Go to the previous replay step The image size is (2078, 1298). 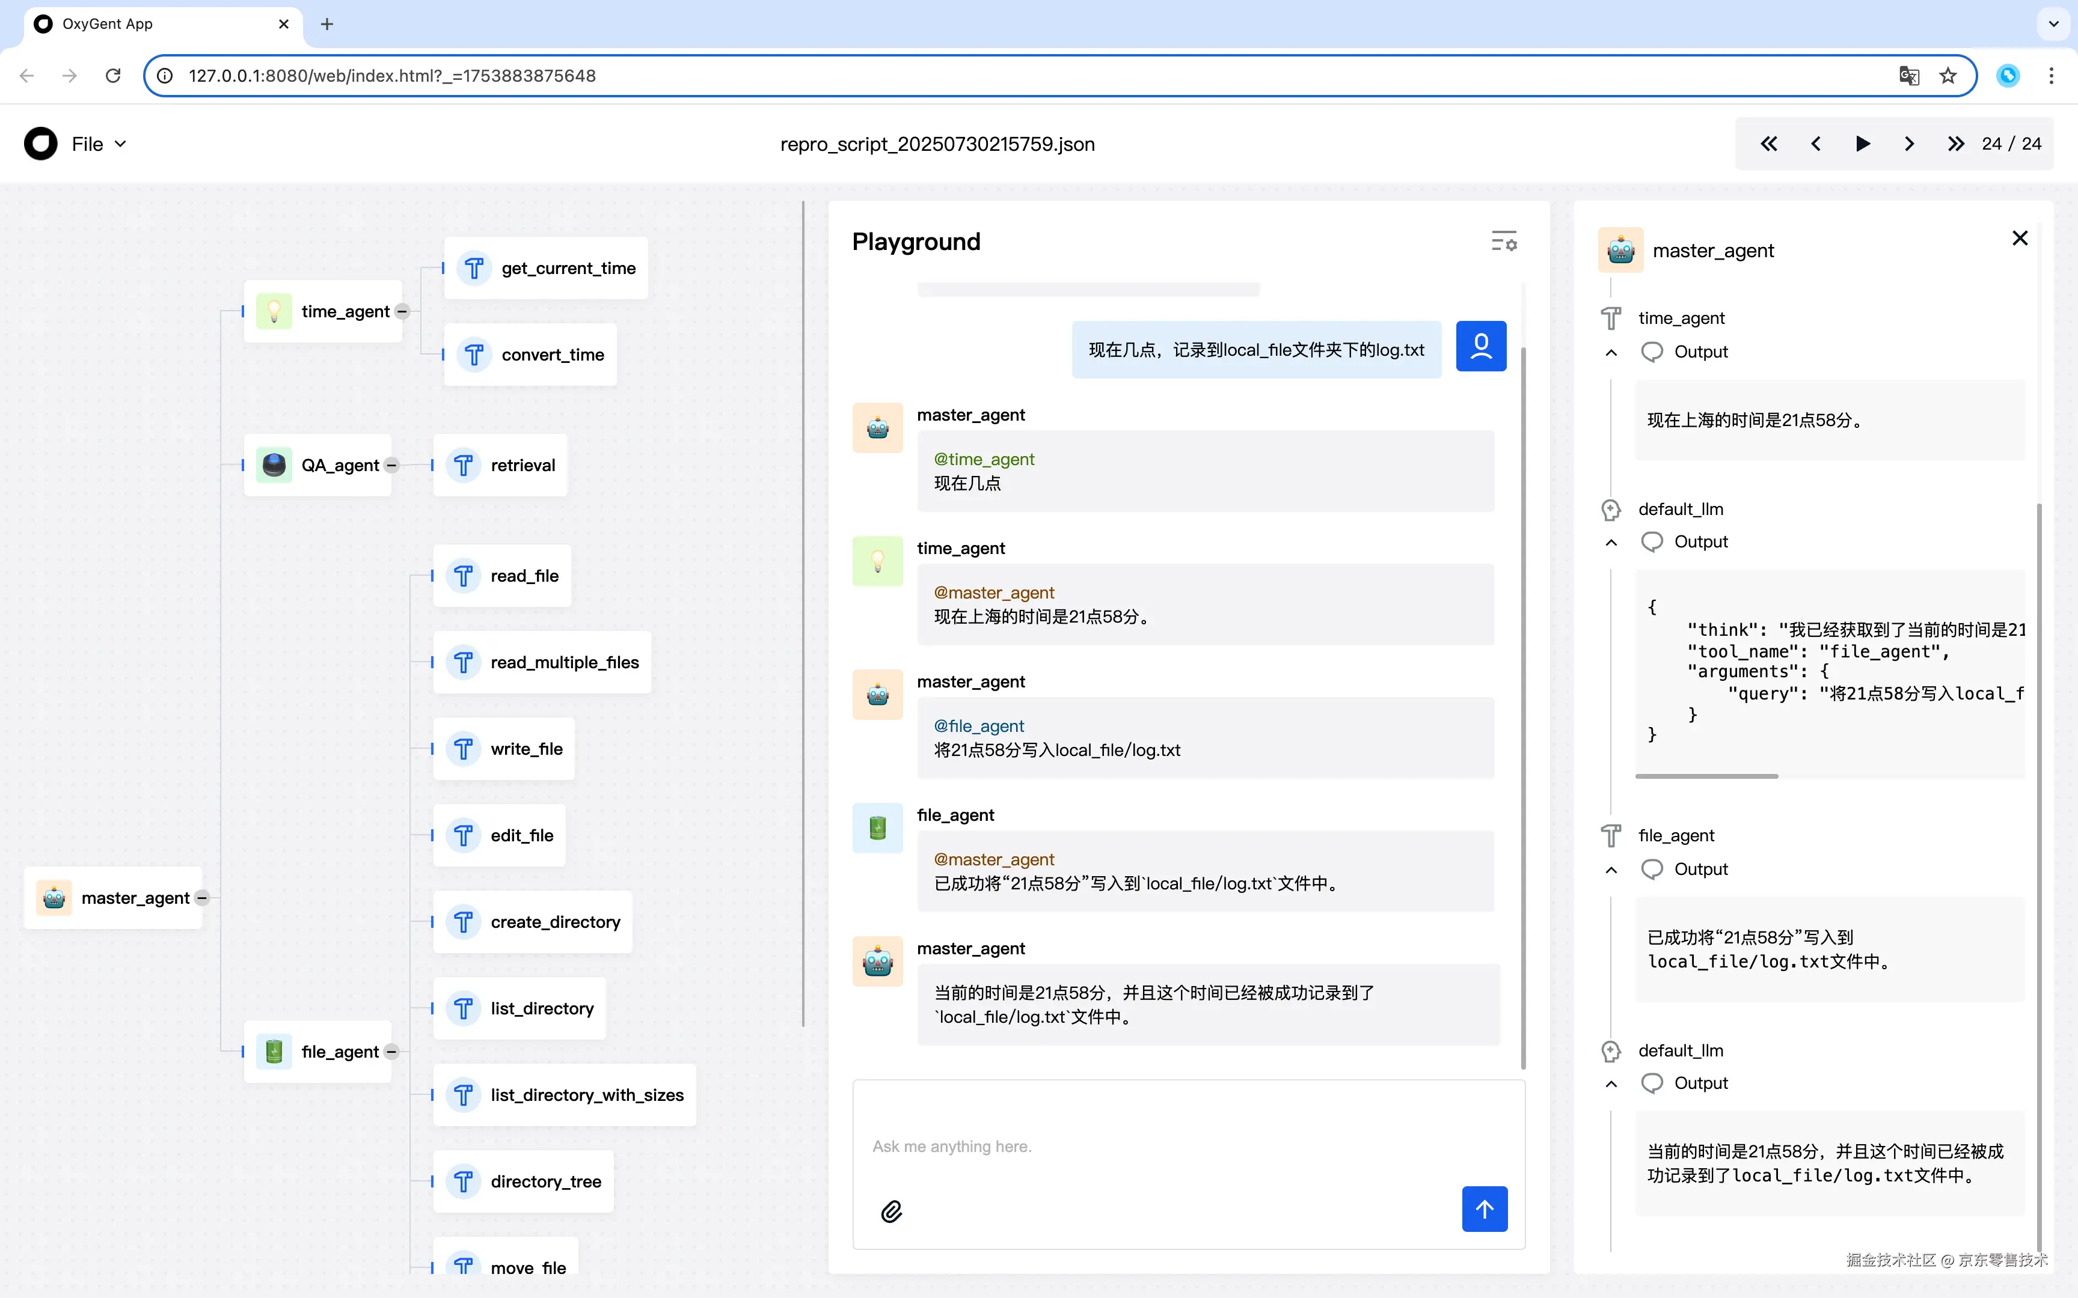(x=1815, y=144)
